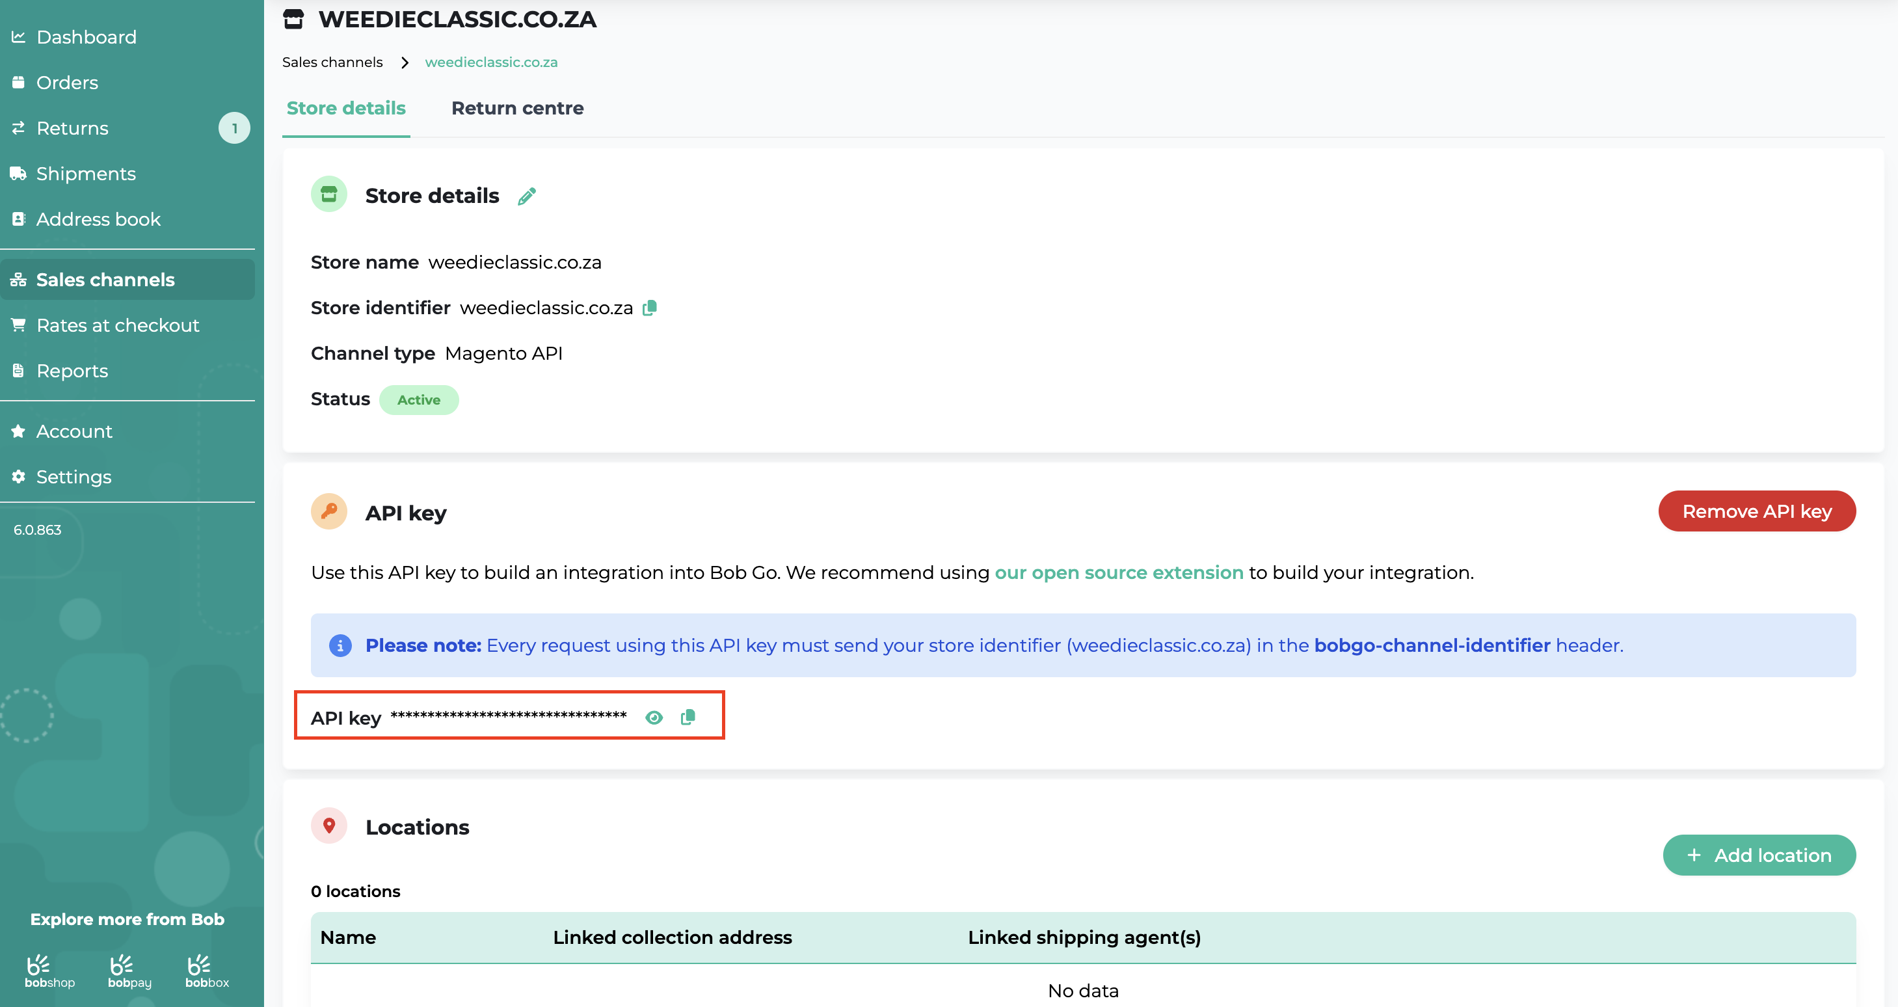
Task: Click the Orders box icon
Action: (x=18, y=83)
